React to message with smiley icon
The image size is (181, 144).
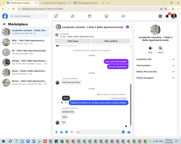tap(66, 103)
